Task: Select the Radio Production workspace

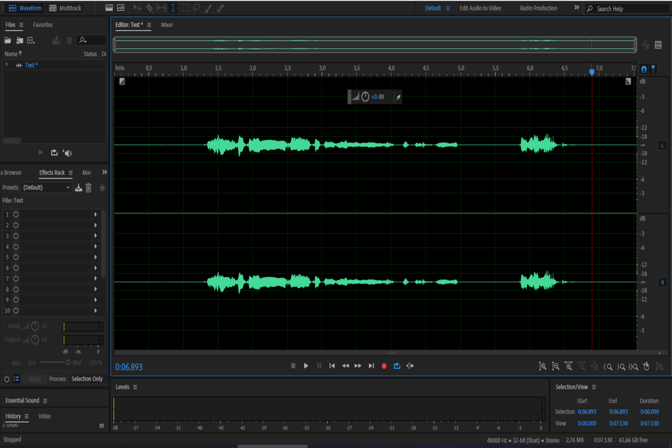Action: [x=538, y=8]
